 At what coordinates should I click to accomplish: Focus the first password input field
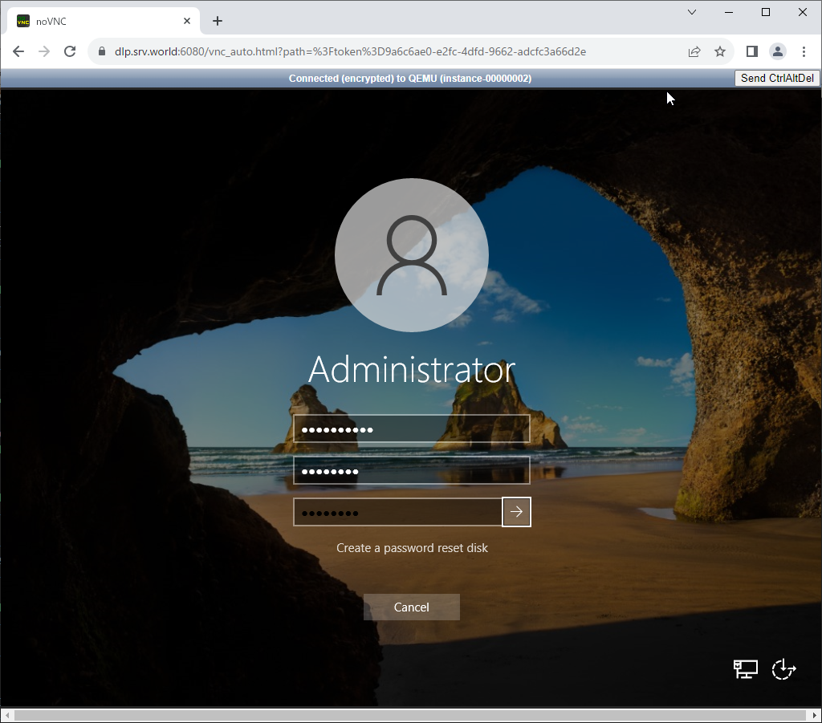click(x=411, y=429)
